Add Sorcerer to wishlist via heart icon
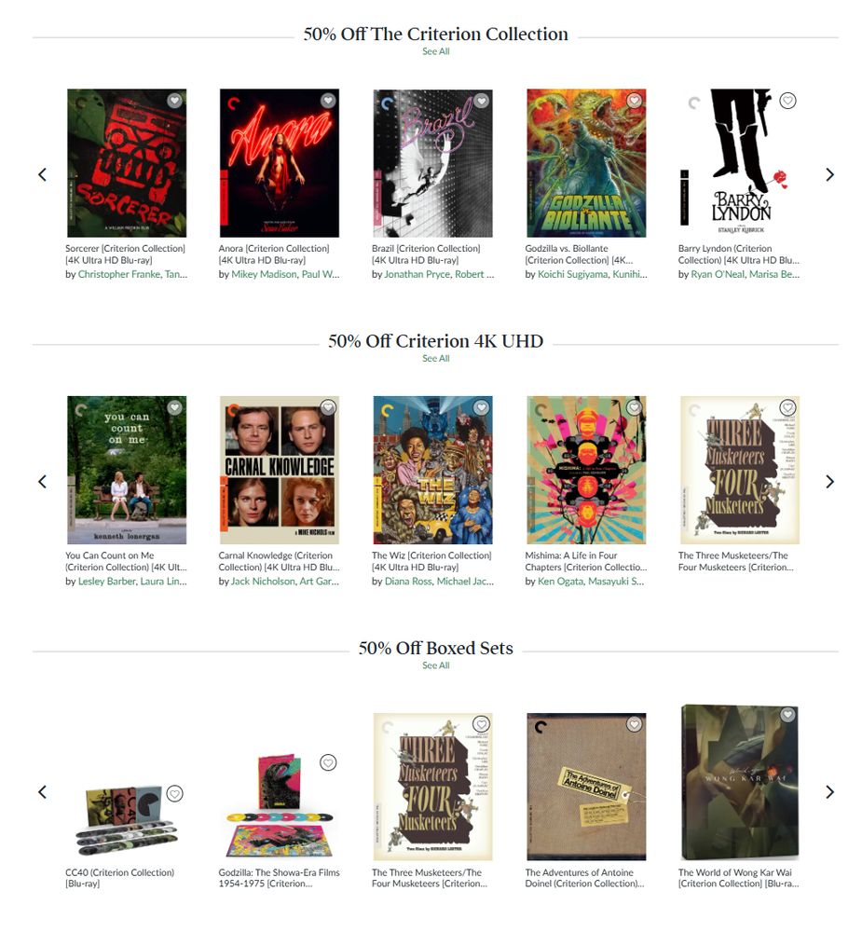862x932 pixels. tap(174, 101)
